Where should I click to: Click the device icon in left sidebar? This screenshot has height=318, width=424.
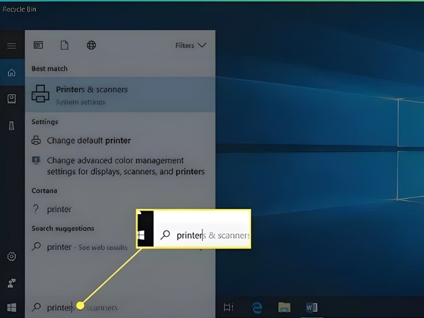pos(11,126)
